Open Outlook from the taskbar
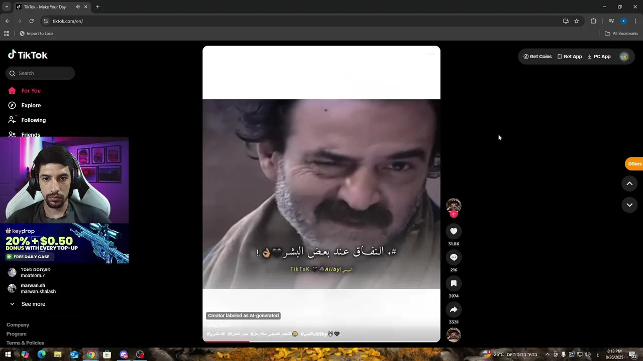Viewport: 643px width, 361px height. pos(74,354)
